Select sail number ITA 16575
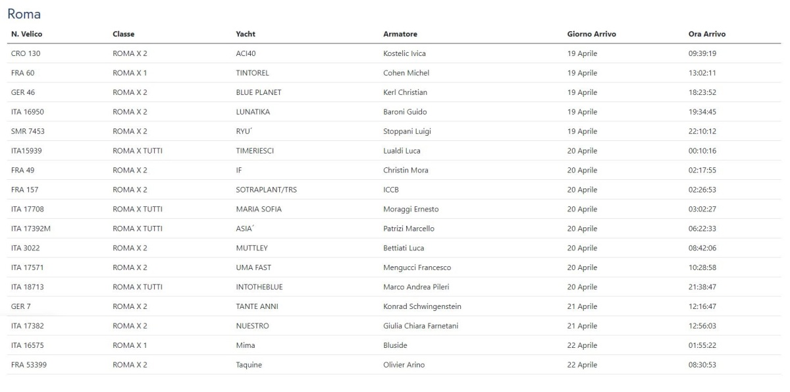 (x=28, y=345)
